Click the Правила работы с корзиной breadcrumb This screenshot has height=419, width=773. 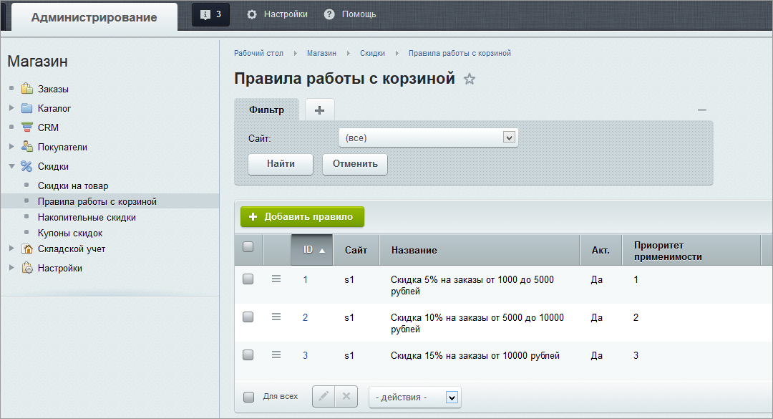coord(460,53)
